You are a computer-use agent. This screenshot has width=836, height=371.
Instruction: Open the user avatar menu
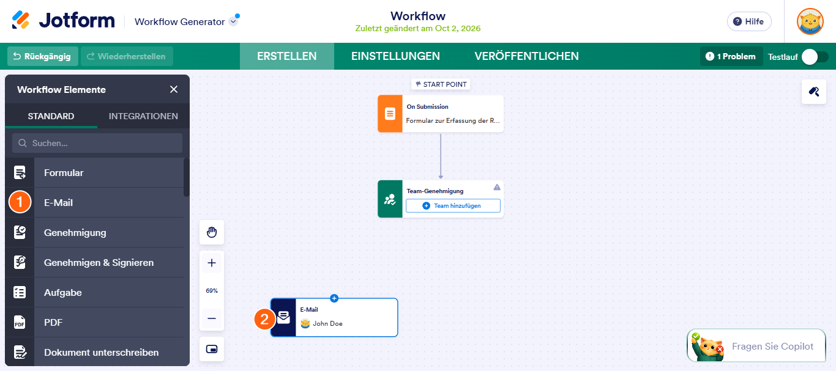tap(810, 21)
